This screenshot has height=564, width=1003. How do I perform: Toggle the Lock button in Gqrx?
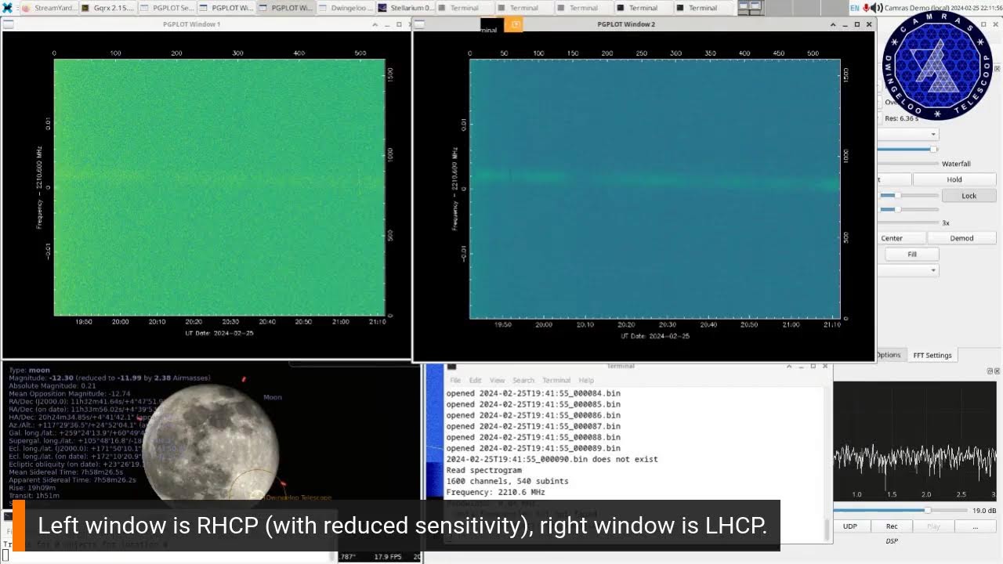969,196
